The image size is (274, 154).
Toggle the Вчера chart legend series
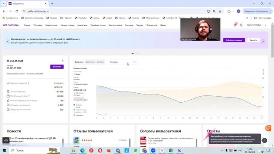tap(77, 107)
